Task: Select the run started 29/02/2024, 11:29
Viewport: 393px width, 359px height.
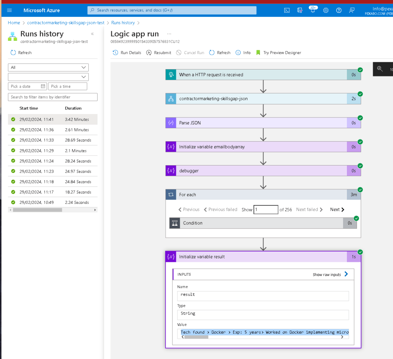Action: click(x=53, y=151)
